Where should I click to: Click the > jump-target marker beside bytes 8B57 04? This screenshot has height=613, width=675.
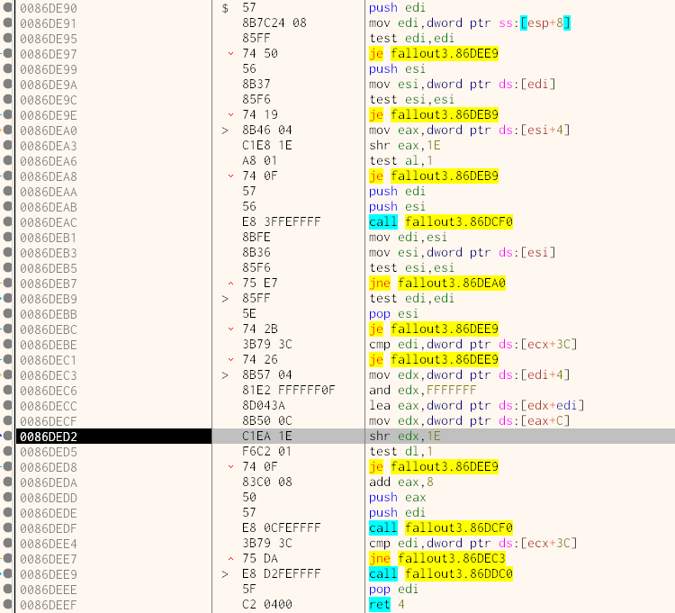pos(225,375)
